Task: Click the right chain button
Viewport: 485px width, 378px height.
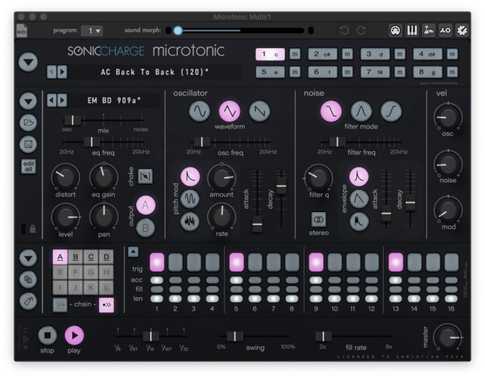Action: [107, 305]
